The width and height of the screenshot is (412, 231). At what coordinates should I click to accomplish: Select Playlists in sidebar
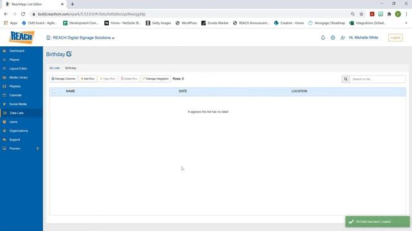pos(21,87)
